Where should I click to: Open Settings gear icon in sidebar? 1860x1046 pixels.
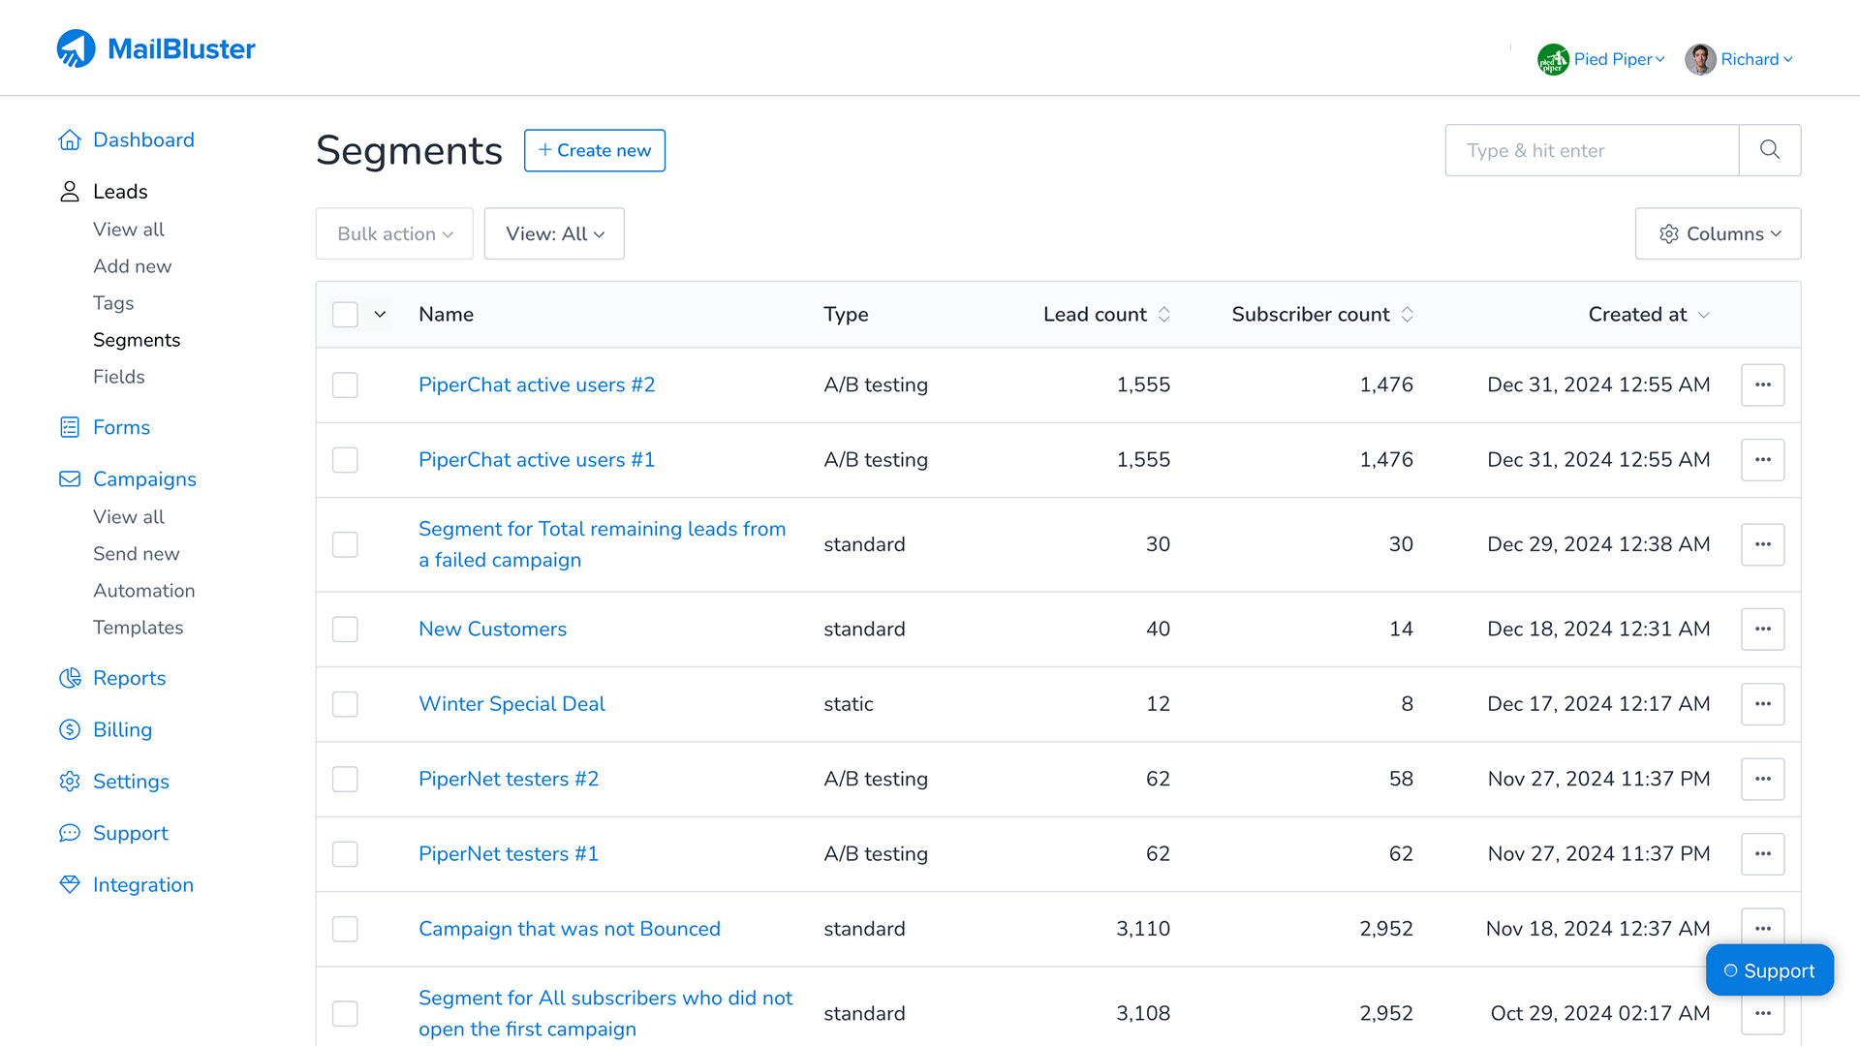point(70,782)
